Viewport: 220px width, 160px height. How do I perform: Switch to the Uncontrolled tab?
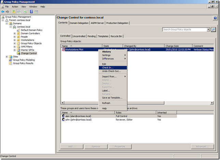(79, 36)
